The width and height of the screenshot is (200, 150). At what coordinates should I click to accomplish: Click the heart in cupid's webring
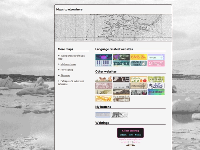click(x=130, y=142)
